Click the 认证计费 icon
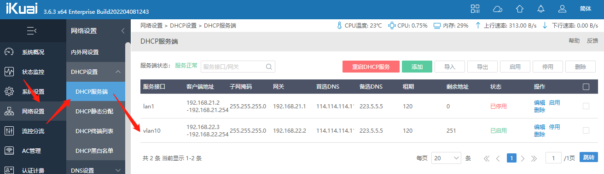This screenshot has height=174, width=604. click(9, 170)
